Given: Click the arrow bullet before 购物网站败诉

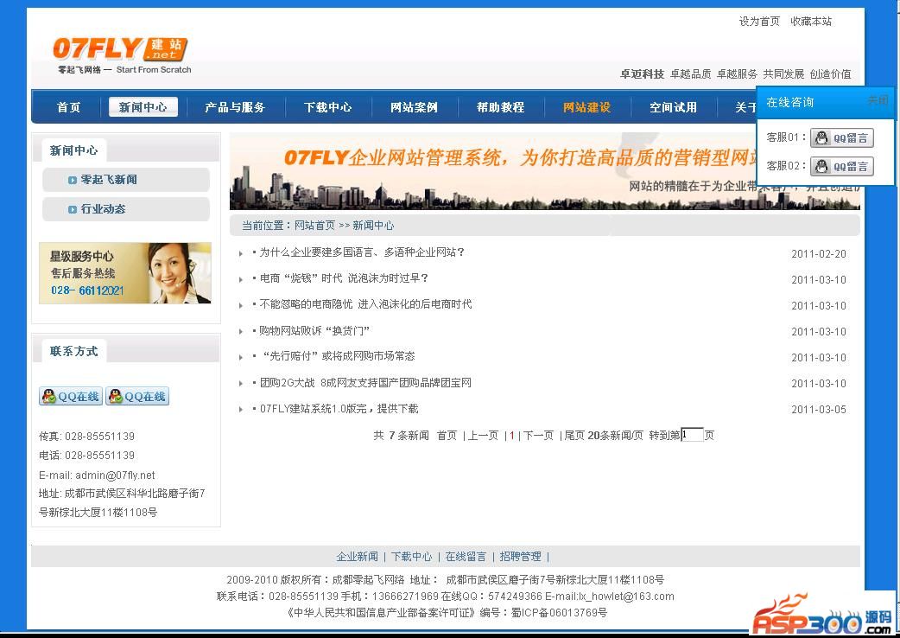Looking at the screenshot, I should click(241, 331).
